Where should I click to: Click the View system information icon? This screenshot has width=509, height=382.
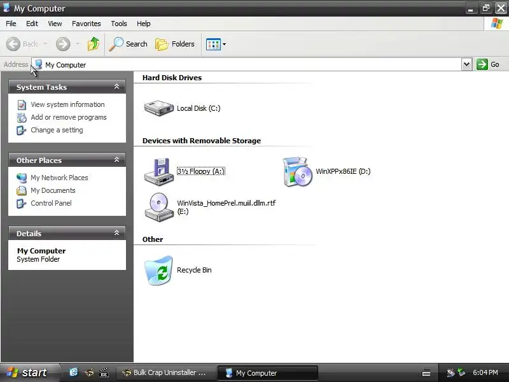click(22, 104)
